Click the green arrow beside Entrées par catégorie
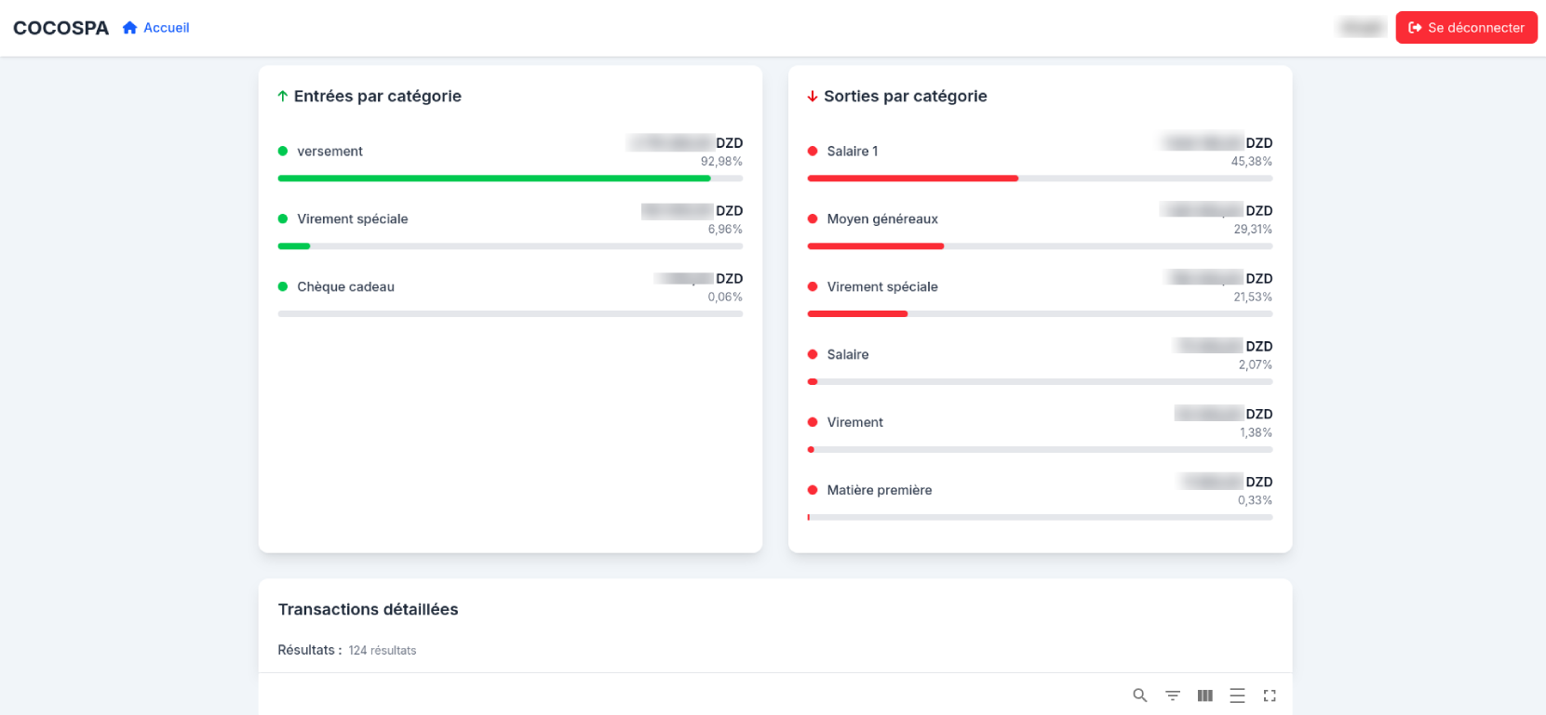Screen dimensions: 1546x715 click(283, 96)
